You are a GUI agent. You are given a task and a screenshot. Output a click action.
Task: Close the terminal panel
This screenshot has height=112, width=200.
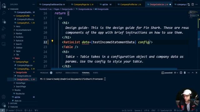197,72
